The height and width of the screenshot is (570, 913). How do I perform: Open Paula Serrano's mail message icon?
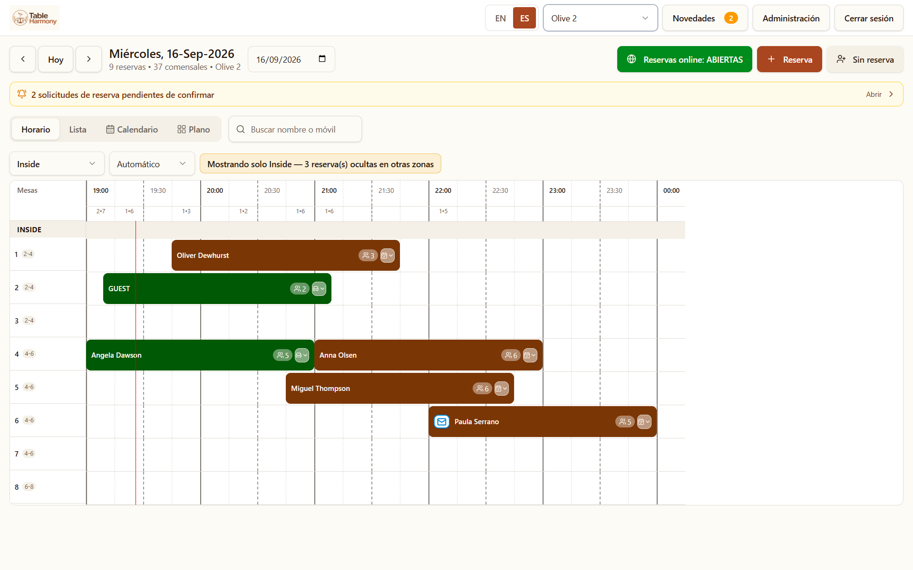[442, 421]
